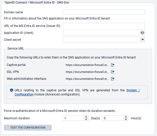Click the Captive portal label
This screenshot has height=136, width=157.
16,65
